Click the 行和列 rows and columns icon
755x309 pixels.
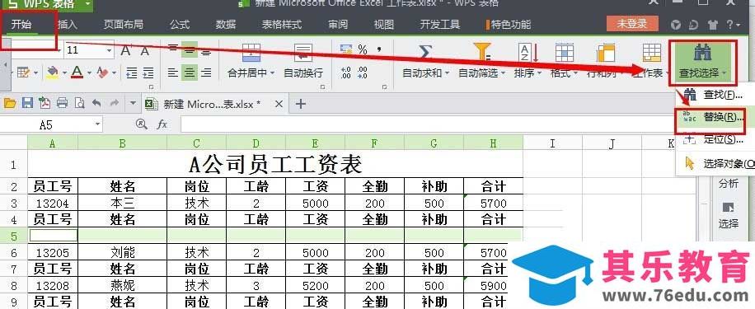click(606, 54)
